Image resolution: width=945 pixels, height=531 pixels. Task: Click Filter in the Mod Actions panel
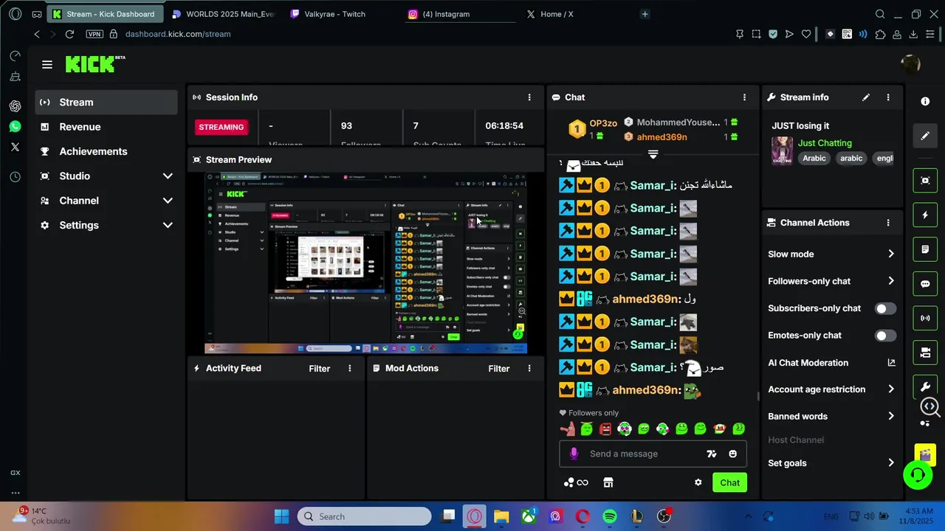click(x=499, y=369)
